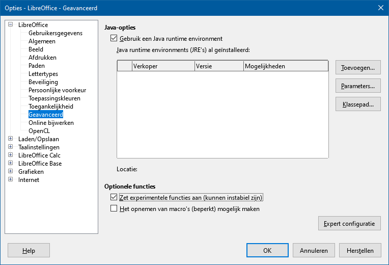Select Toegankelijkheid in the tree

(x=51, y=107)
